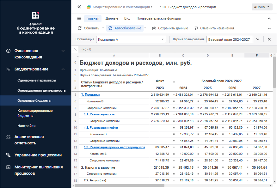Open the ADMIN user dropdown
Screen dimensions: 277x188
(x=262, y=7)
